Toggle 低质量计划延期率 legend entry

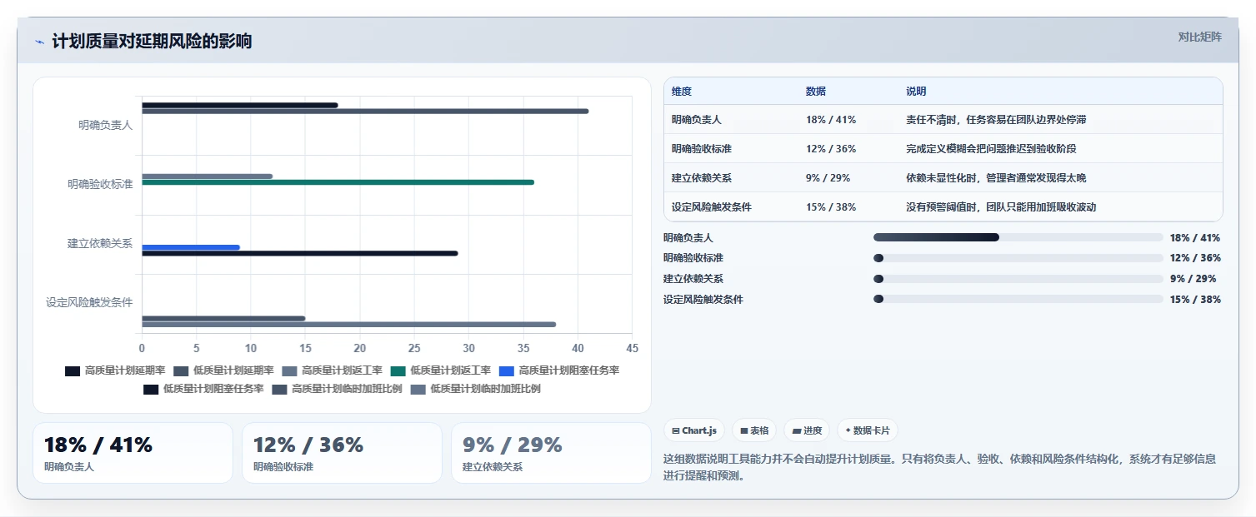[x=223, y=370]
